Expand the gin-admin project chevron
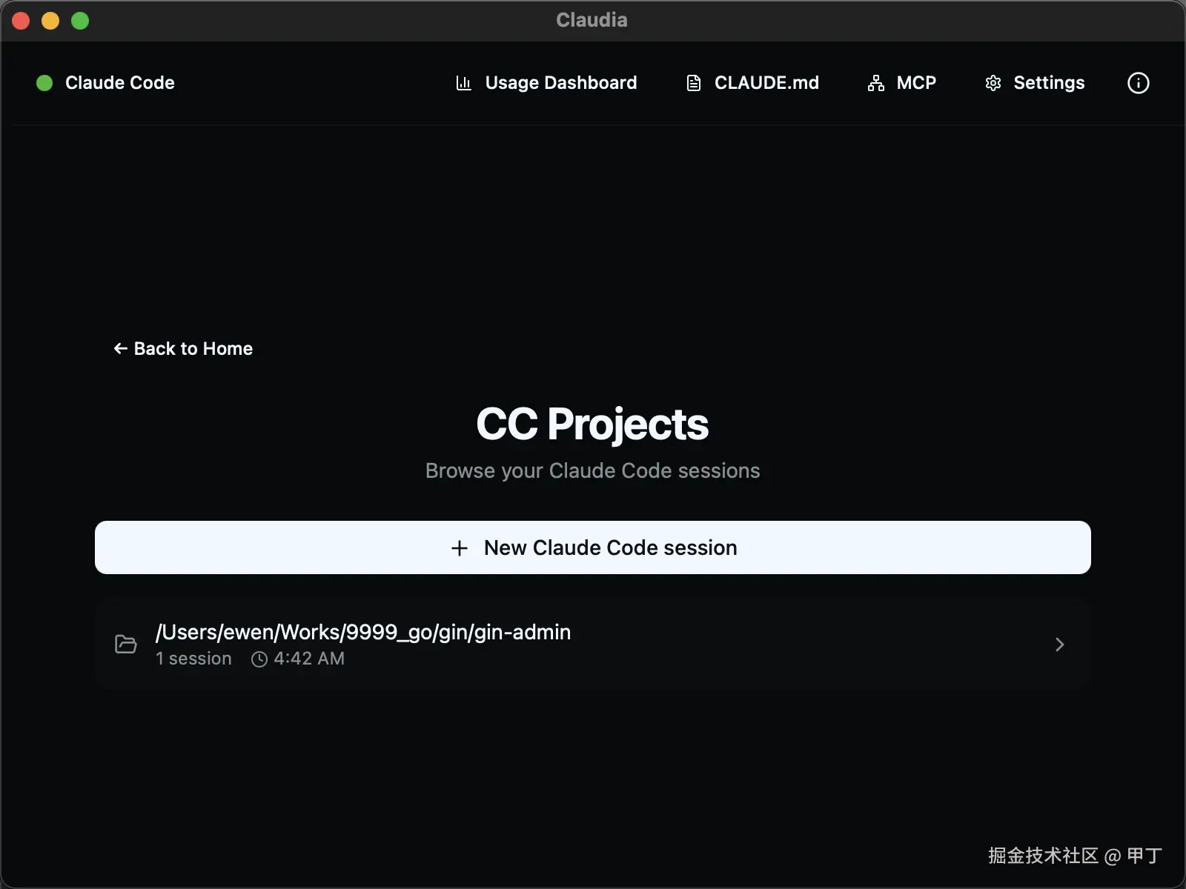Screen dimensions: 1186x889 point(1060,645)
